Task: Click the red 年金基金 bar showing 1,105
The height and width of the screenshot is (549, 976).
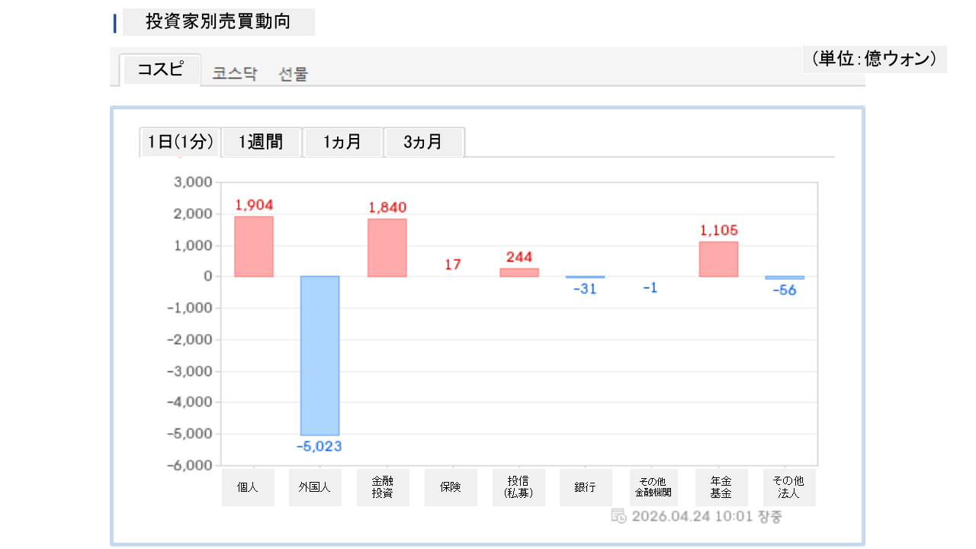Action: click(x=718, y=259)
